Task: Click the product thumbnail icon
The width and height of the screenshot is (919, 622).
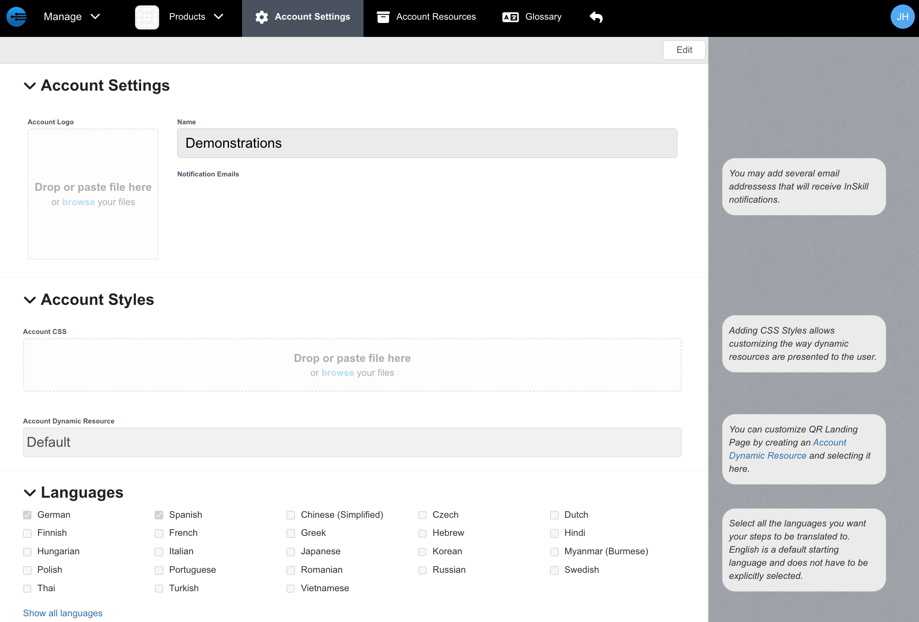Action: (x=147, y=17)
